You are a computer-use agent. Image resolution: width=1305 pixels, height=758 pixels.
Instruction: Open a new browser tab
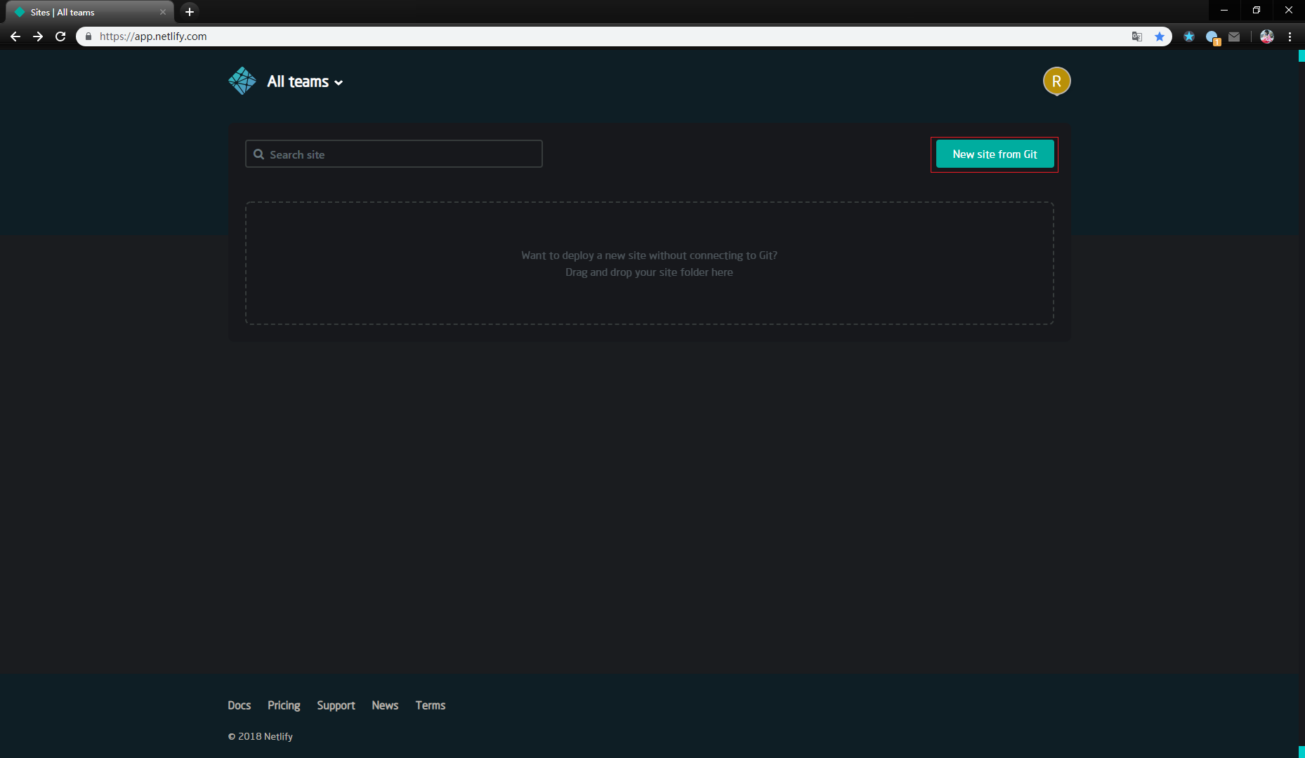[190, 12]
